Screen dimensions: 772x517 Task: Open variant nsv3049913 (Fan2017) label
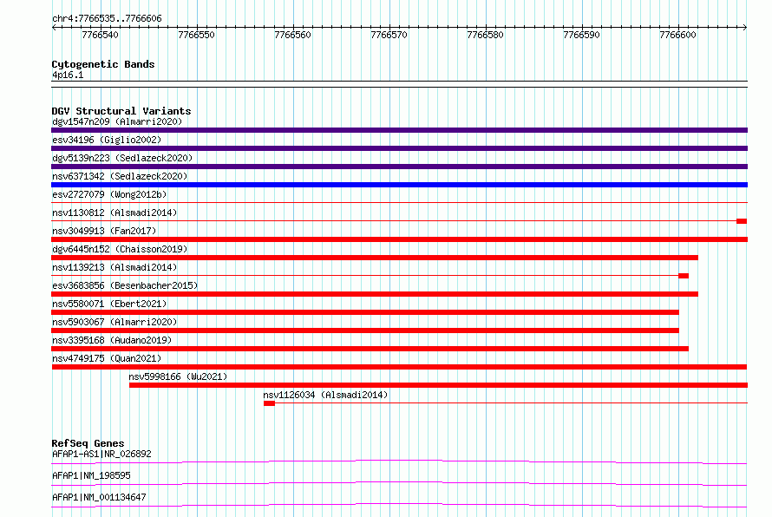pyautogui.click(x=104, y=231)
